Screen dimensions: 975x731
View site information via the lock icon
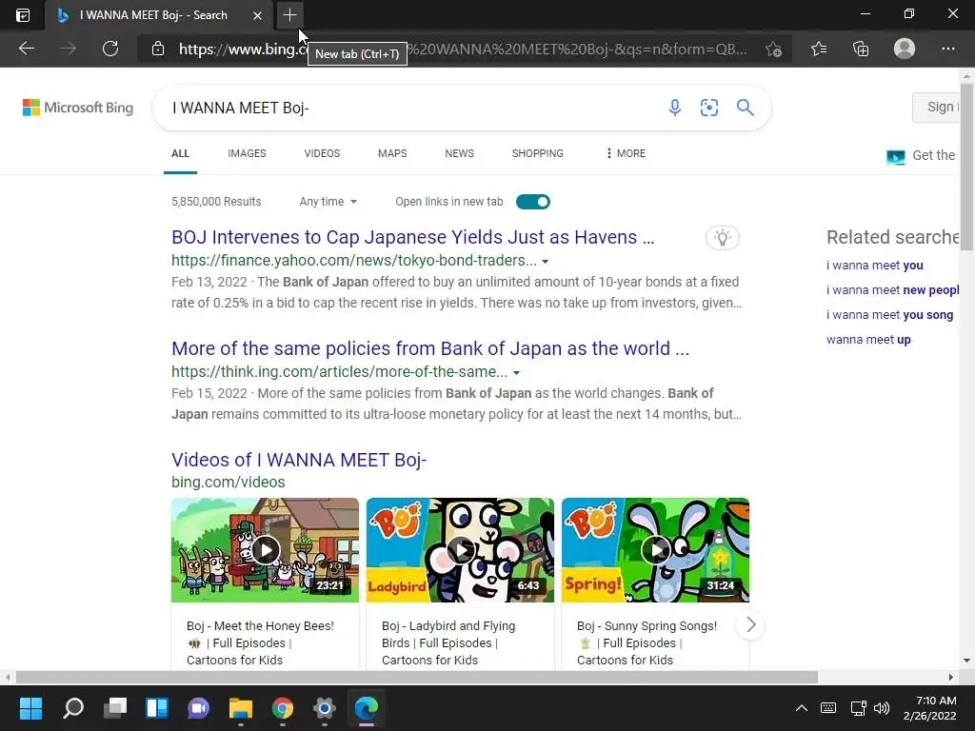point(158,49)
